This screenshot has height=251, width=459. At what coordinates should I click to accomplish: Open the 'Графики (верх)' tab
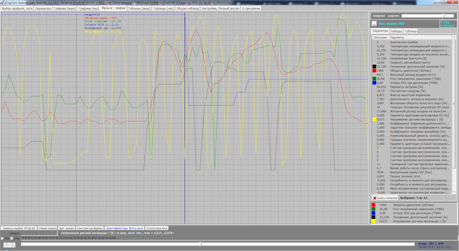tap(65, 9)
